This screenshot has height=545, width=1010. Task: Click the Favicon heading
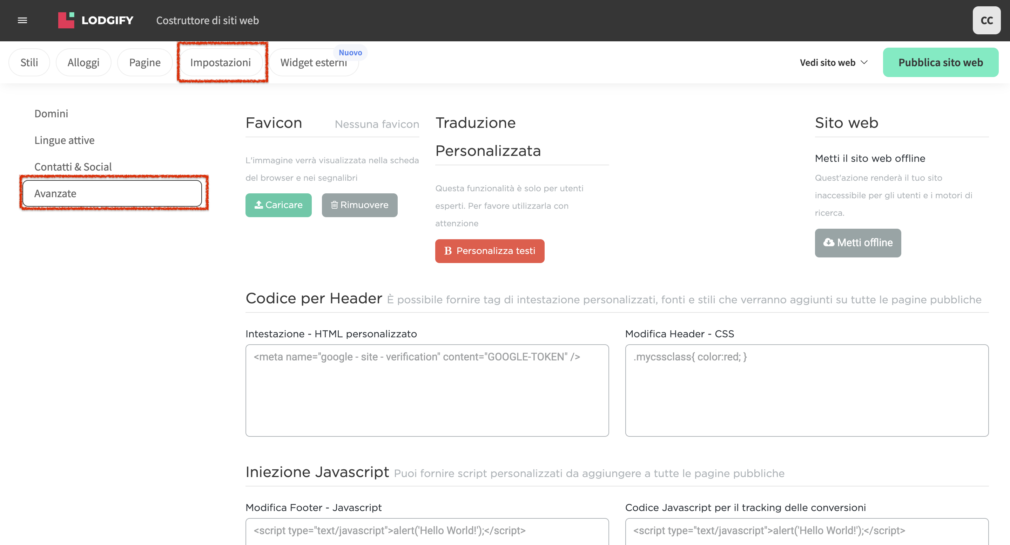click(x=274, y=123)
